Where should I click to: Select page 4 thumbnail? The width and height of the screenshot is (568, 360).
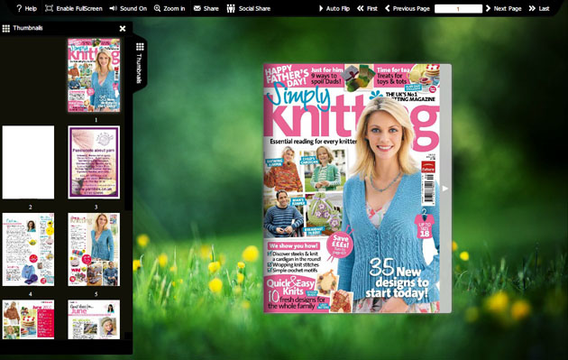(x=28, y=249)
